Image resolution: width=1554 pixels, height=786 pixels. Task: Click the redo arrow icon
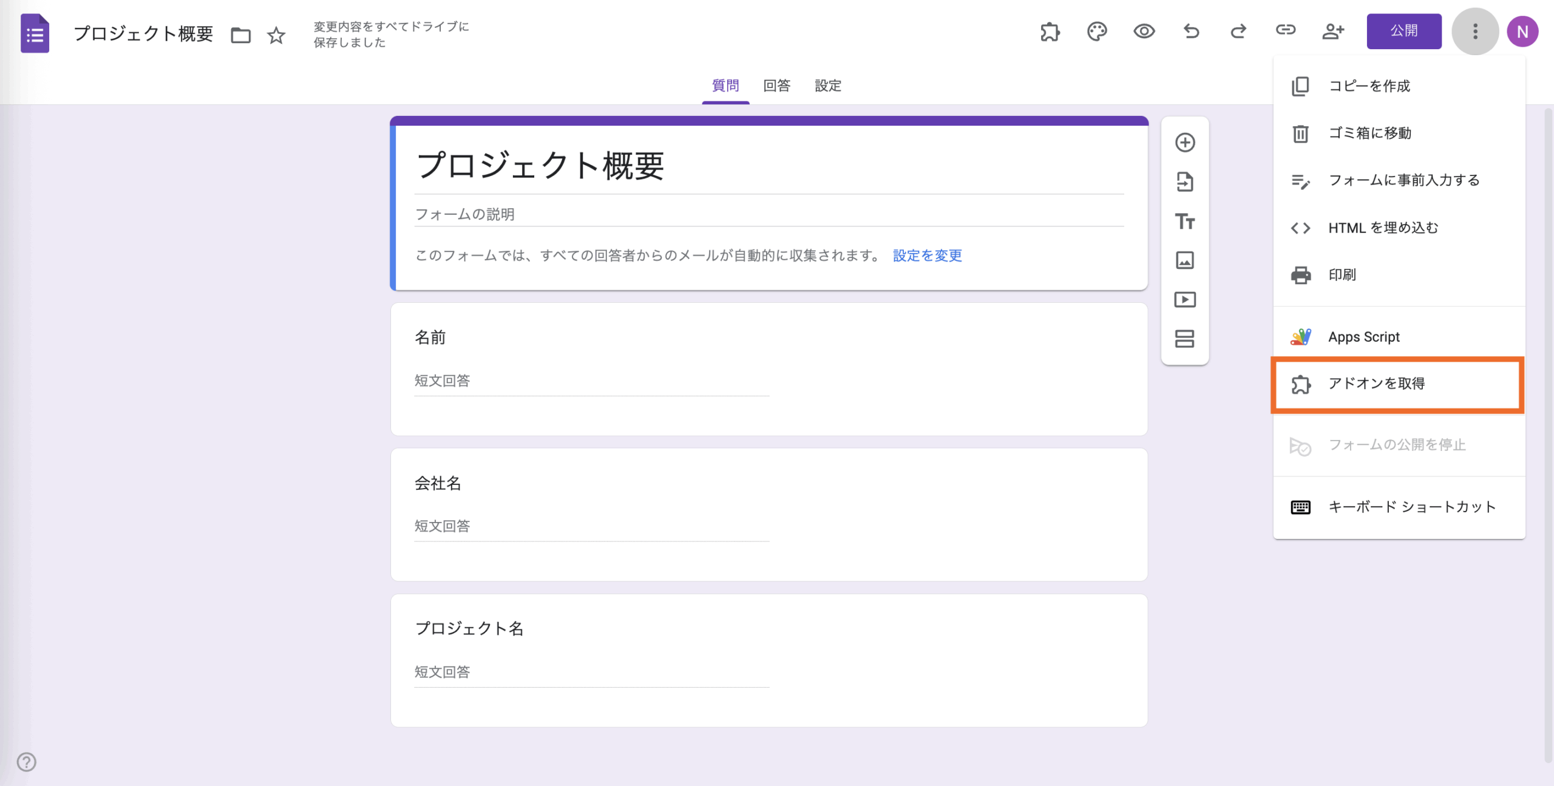pos(1238,32)
